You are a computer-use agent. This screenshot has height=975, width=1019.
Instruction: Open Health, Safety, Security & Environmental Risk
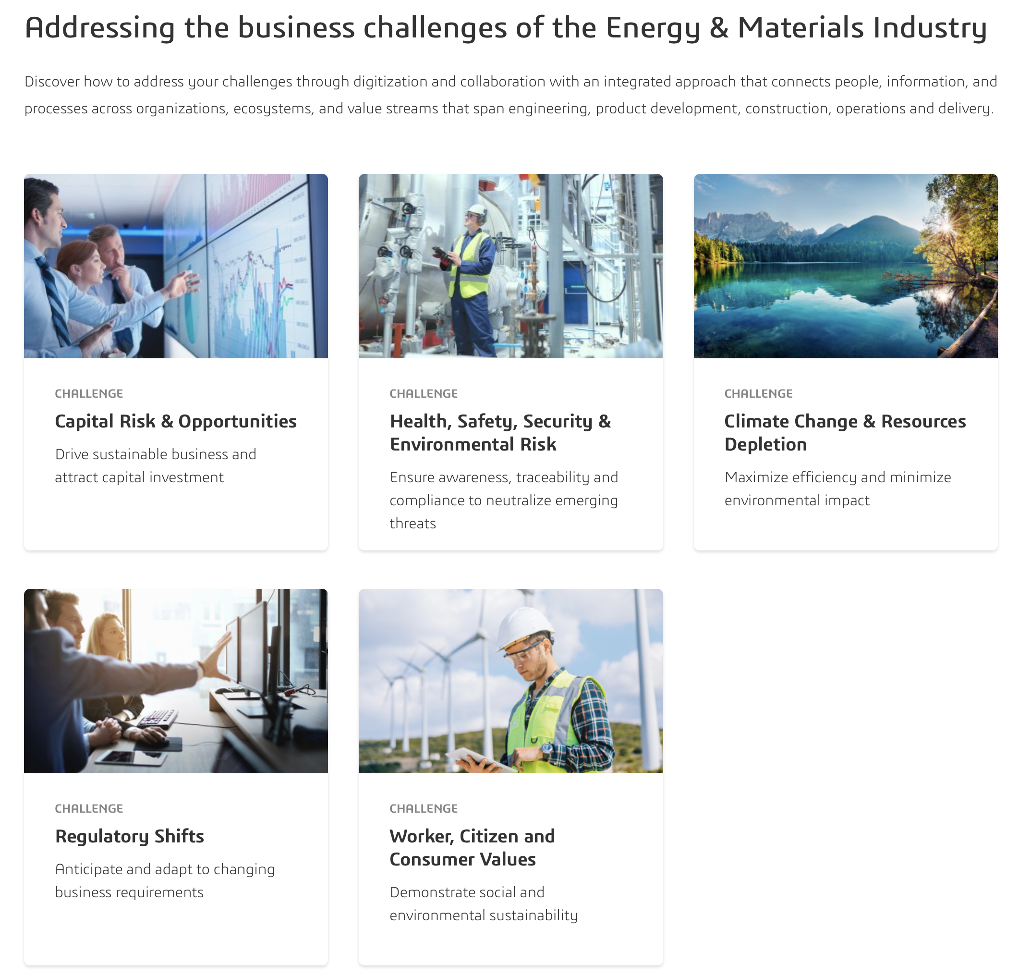coord(500,432)
